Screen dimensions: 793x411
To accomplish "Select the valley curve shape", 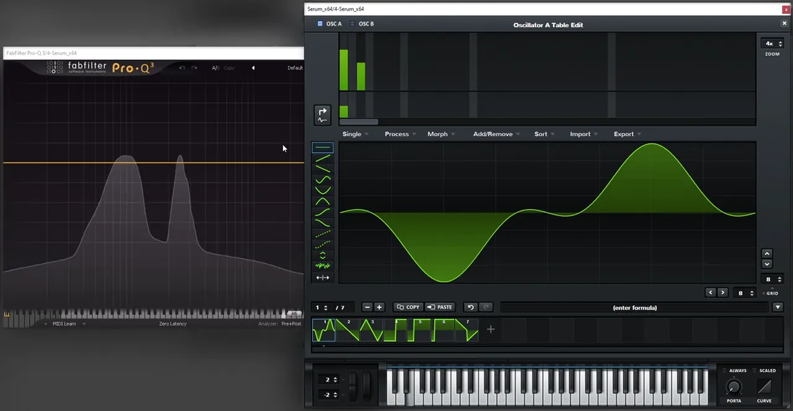I will (x=322, y=190).
